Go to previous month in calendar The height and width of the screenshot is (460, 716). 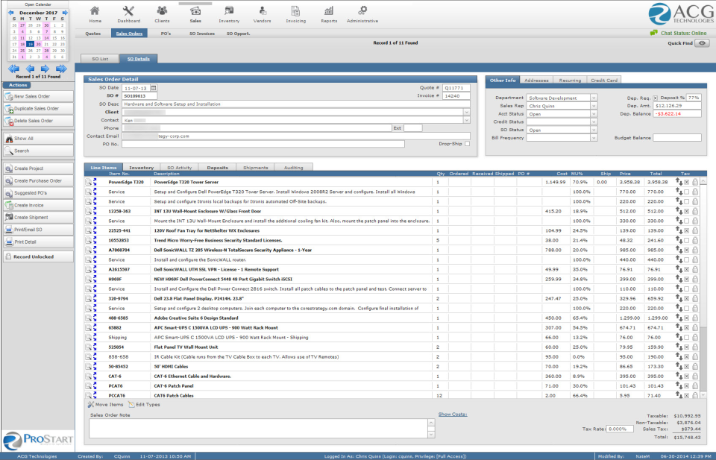pos(11,13)
